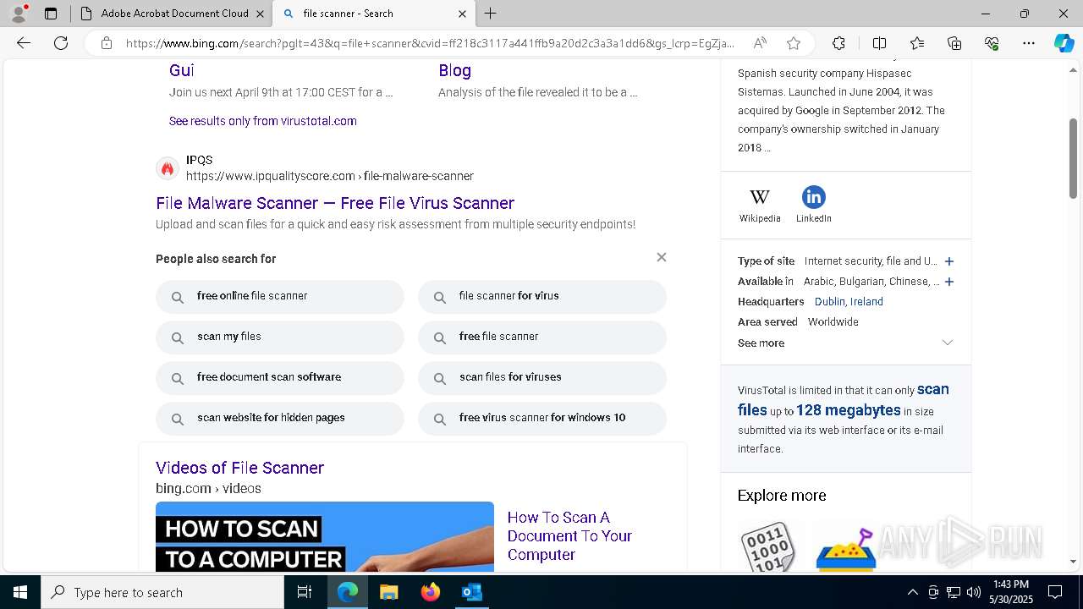Show hidden tray icons chevron
Screen dimensions: 1083x609
pos(912,592)
